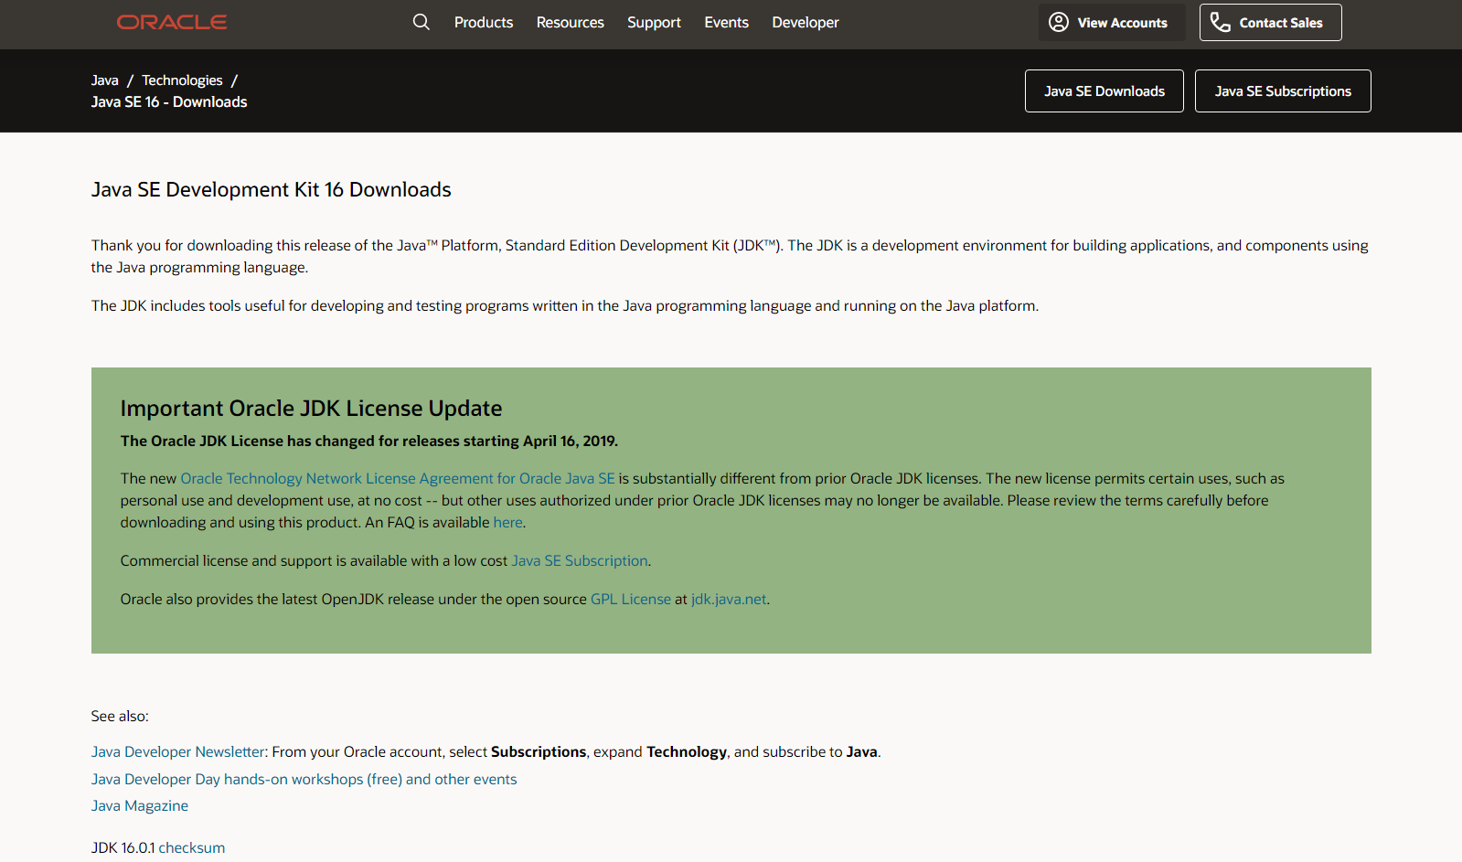Click the Contact Sales label
This screenshot has width=1462, height=862.
point(1281,23)
